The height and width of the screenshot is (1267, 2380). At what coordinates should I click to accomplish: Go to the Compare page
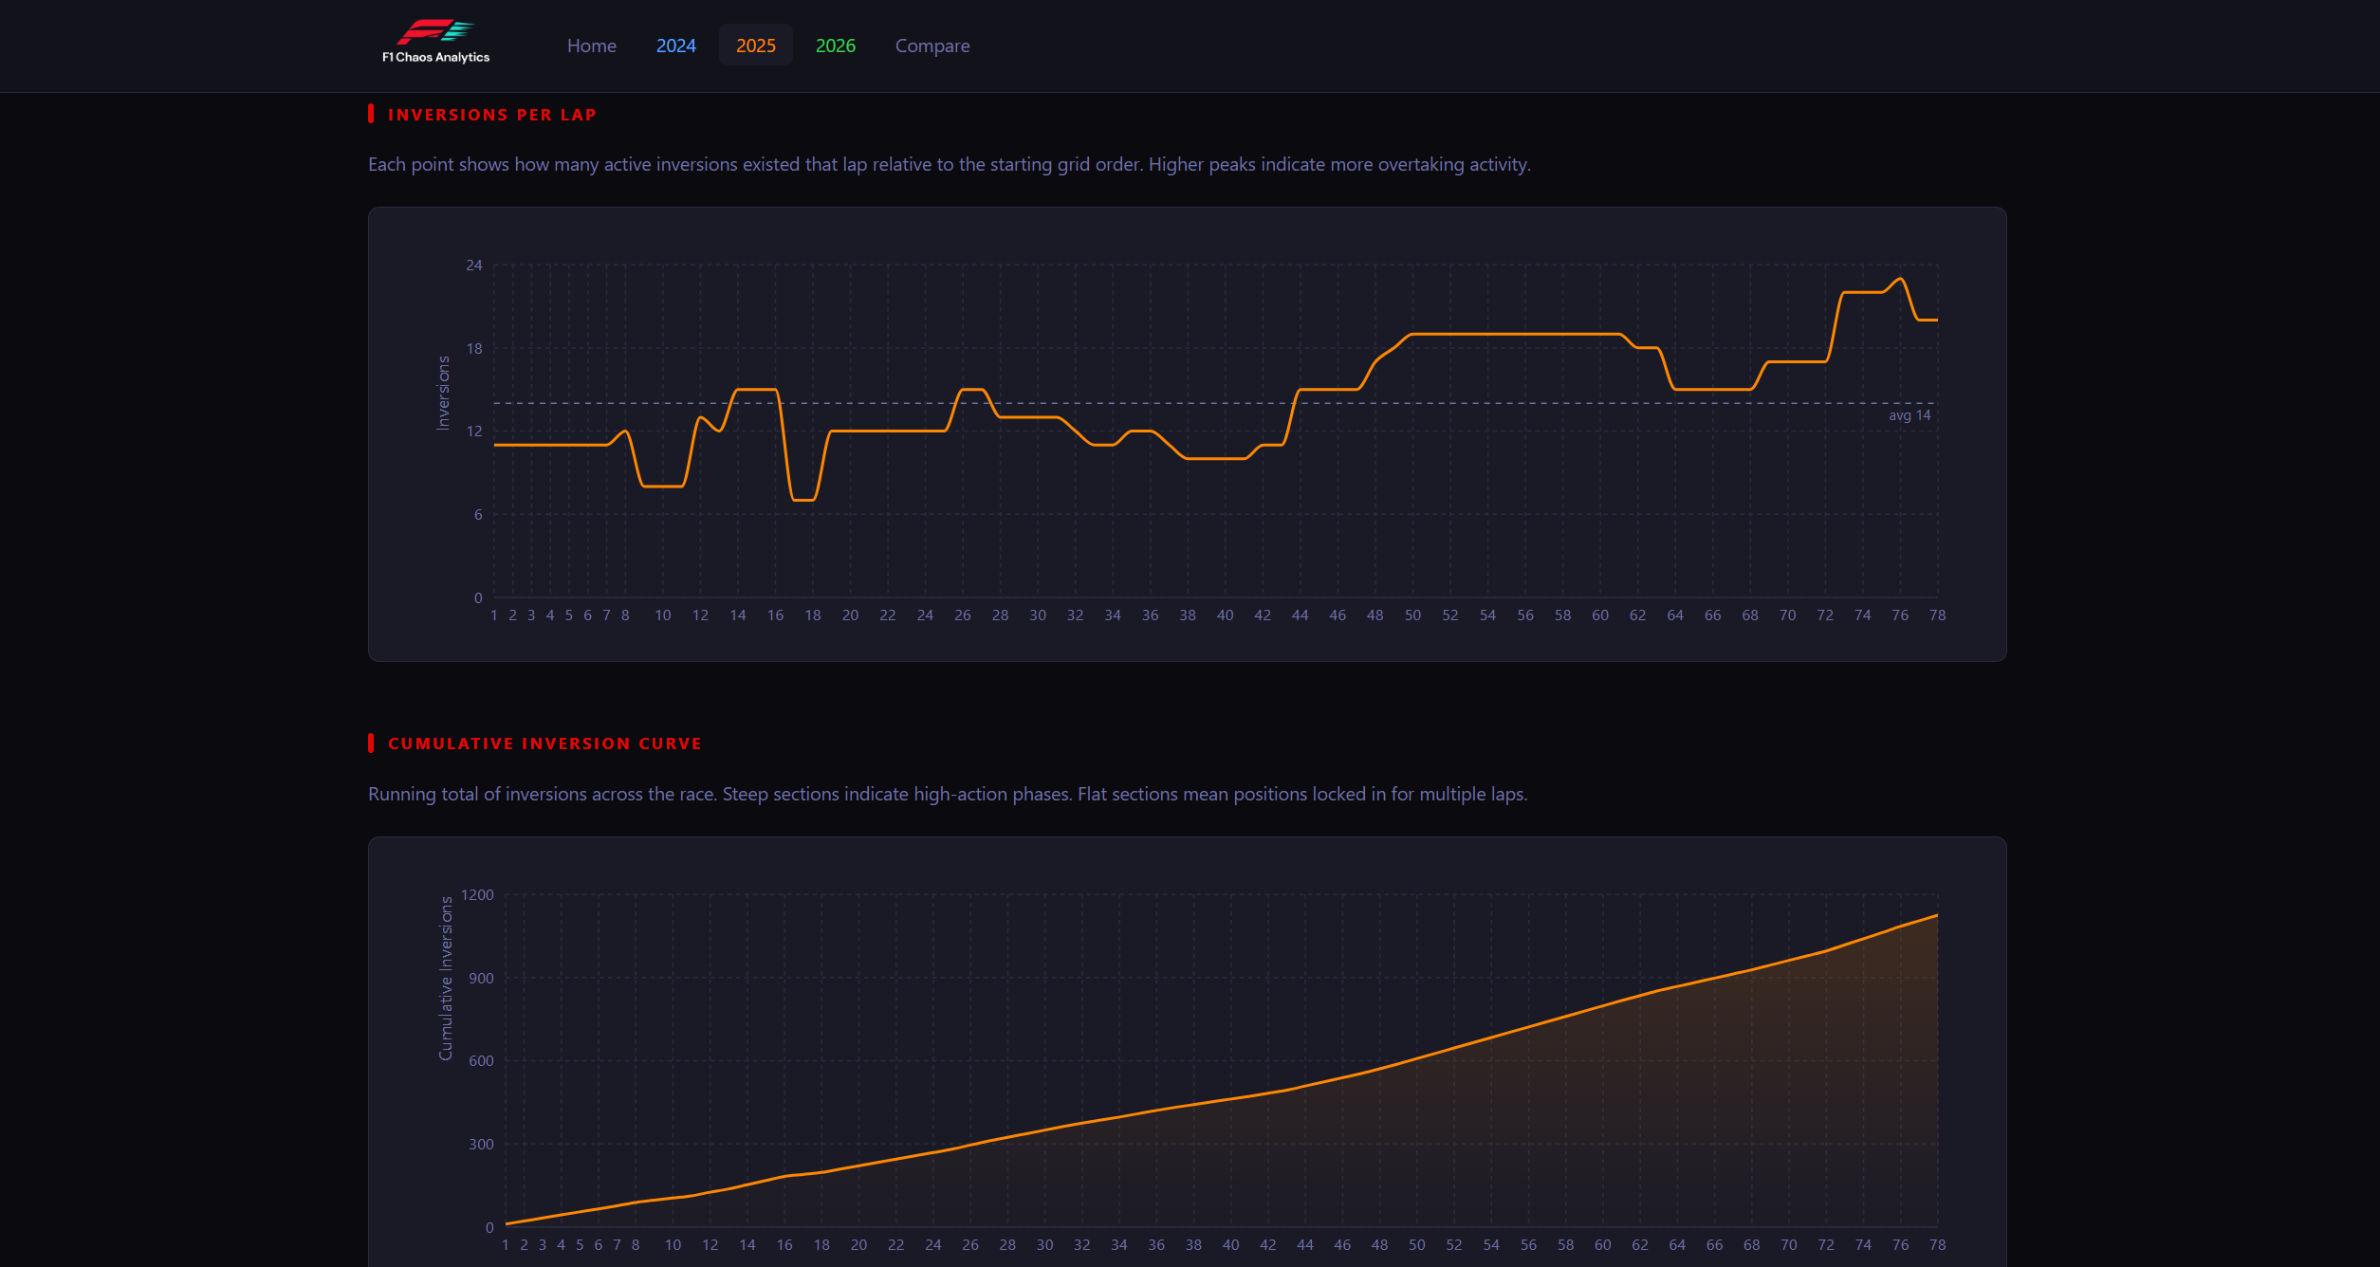click(932, 46)
